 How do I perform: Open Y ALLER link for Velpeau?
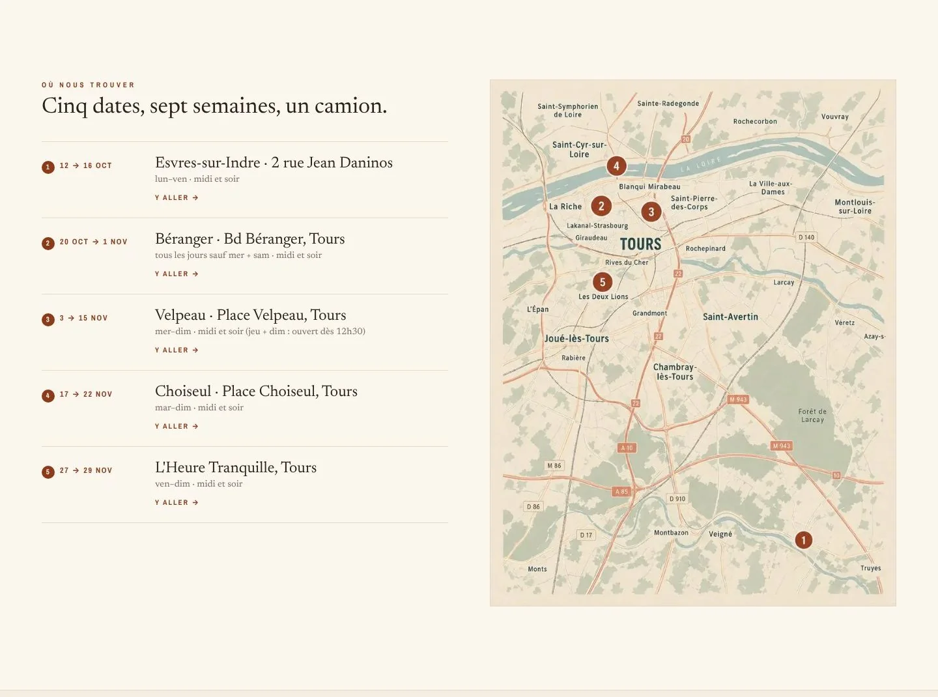[177, 350]
